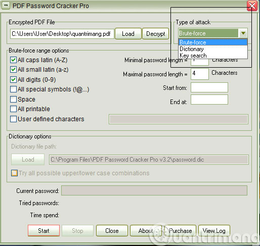Click the user defined characters text box
260x246 pixels.
point(179,119)
